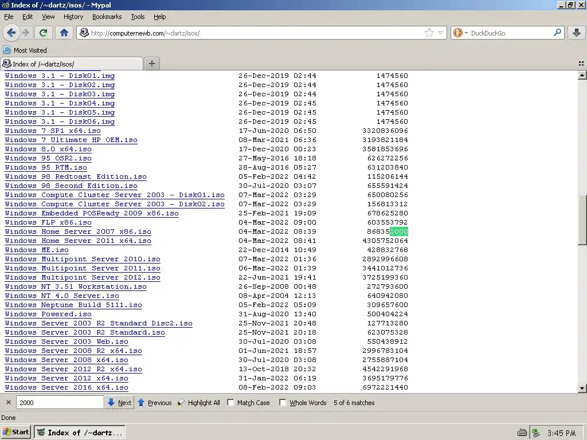The image size is (587, 440).
Task: Open Windows 95 OSR2.iso link
Action: [x=48, y=158]
